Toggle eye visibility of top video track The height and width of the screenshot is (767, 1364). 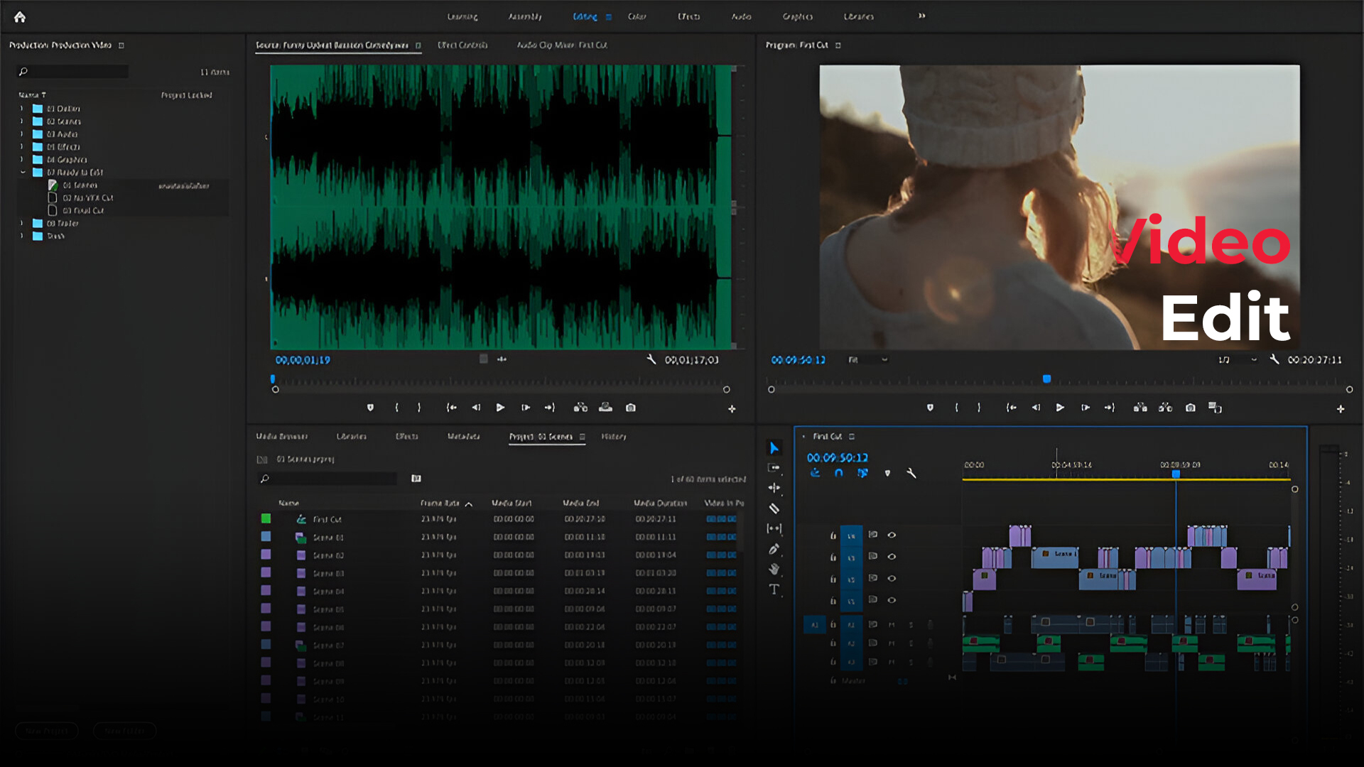(892, 535)
